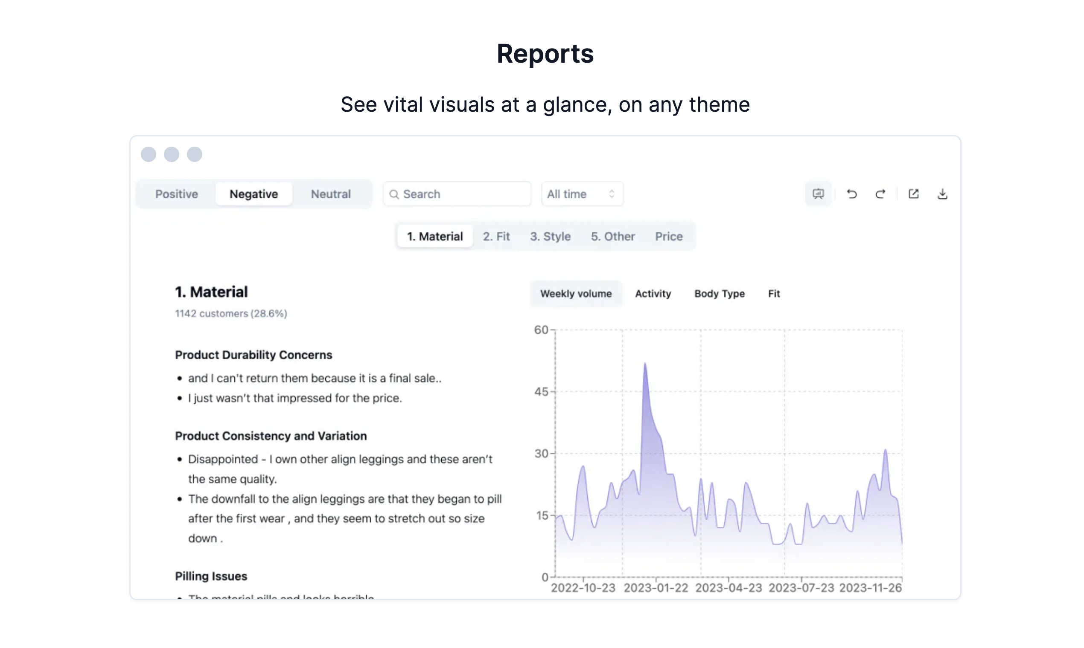
Task: Switch sentiment filter to Neutral
Action: [x=330, y=194]
